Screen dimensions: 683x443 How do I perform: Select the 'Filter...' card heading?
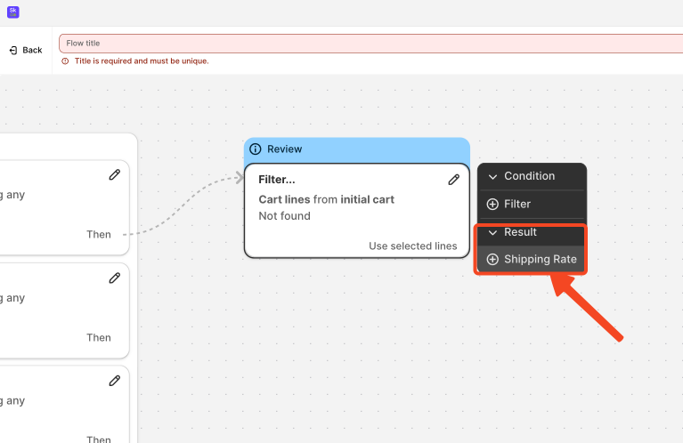point(277,180)
